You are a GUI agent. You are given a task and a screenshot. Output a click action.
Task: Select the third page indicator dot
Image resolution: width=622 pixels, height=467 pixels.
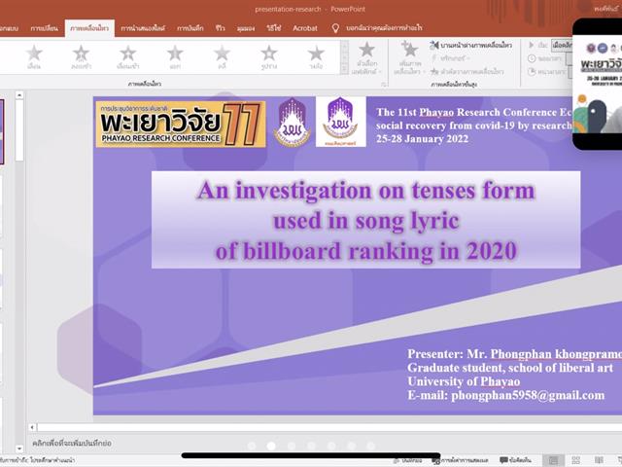292,446
